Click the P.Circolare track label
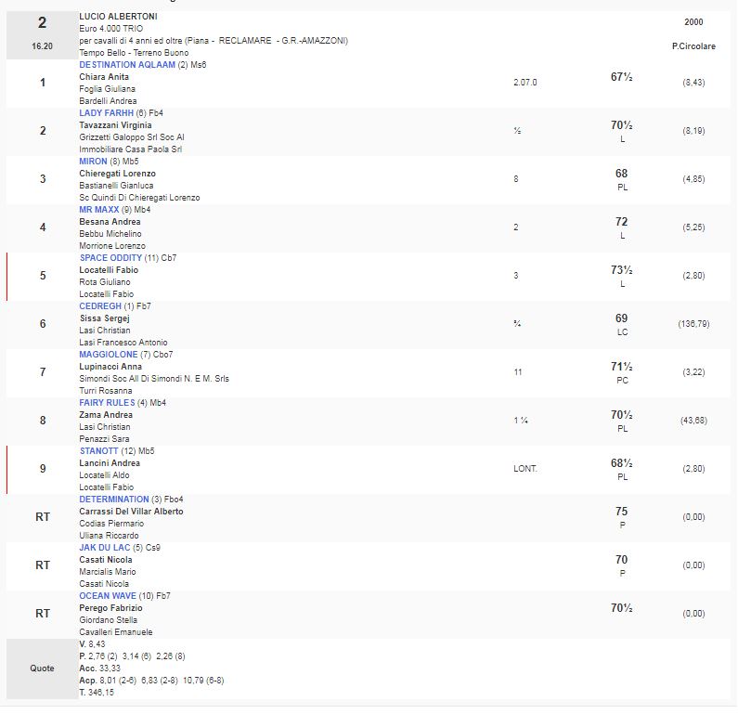 (x=693, y=45)
